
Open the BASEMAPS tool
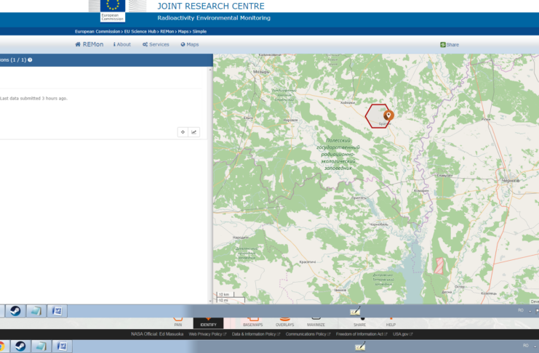click(252, 322)
